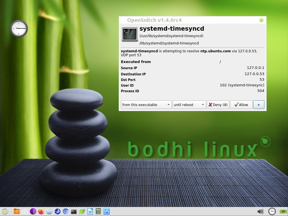Click the /lib/systemd/systemd-timesyncd path line
This screenshot has height=216, width=288.
click(169, 43)
